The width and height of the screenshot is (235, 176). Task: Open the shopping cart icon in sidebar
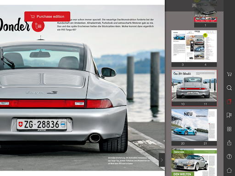[x=229, y=74]
